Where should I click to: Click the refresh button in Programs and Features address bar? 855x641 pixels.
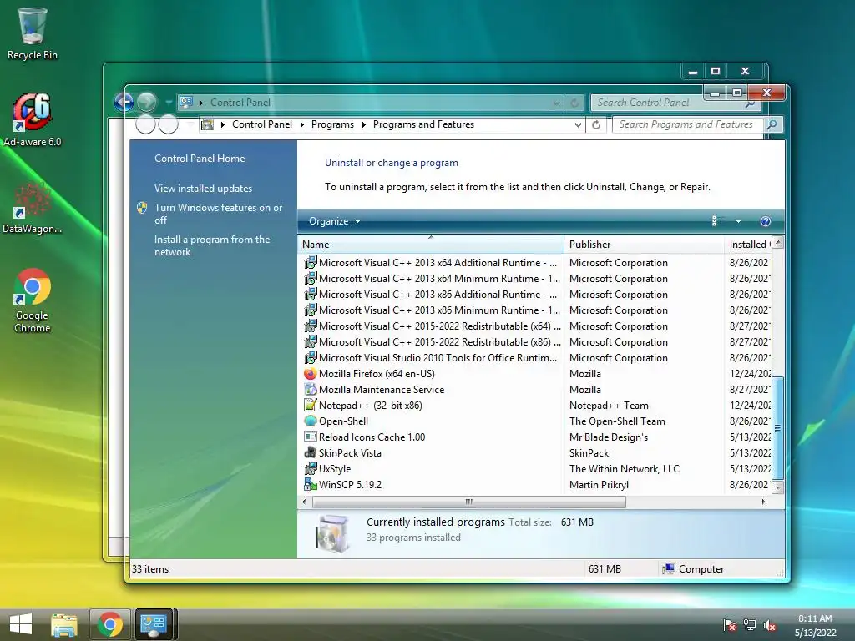tap(596, 125)
